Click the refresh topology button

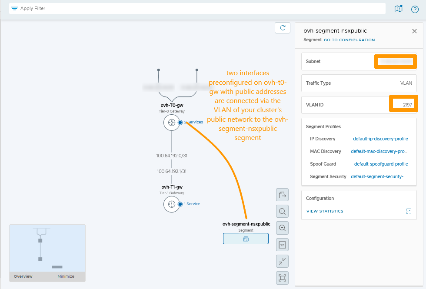tap(283, 28)
